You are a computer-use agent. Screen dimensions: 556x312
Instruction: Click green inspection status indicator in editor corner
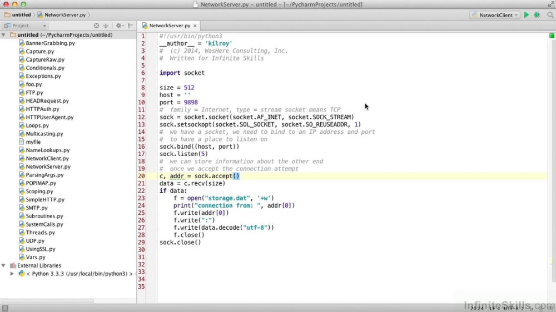coord(552,36)
